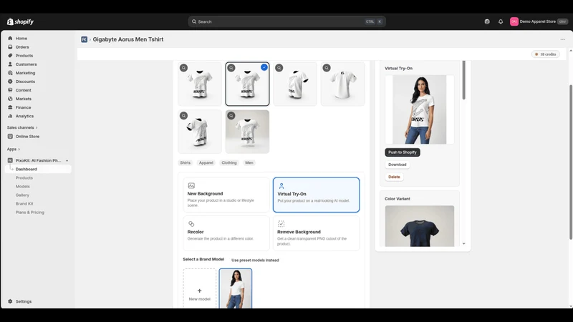Zoom second-row first thumbnail magnifier

(x=184, y=116)
